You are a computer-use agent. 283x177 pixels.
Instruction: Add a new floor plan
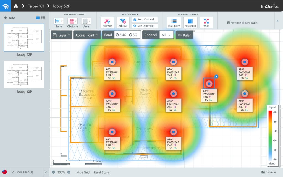tap(10, 18)
